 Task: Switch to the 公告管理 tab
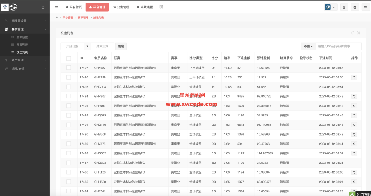coord(120,7)
